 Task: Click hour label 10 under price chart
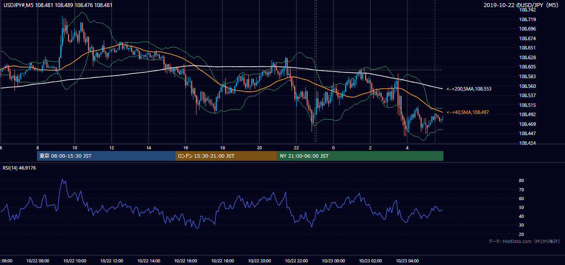(x=75, y=148)
